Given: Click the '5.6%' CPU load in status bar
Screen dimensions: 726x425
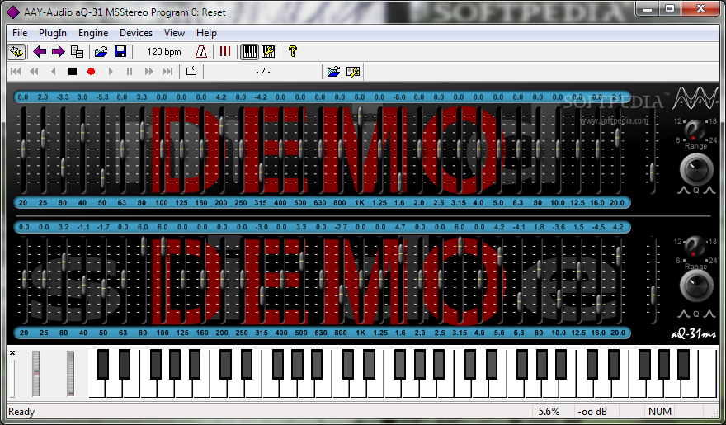Looking at the screenshot, I should point(549,412).
